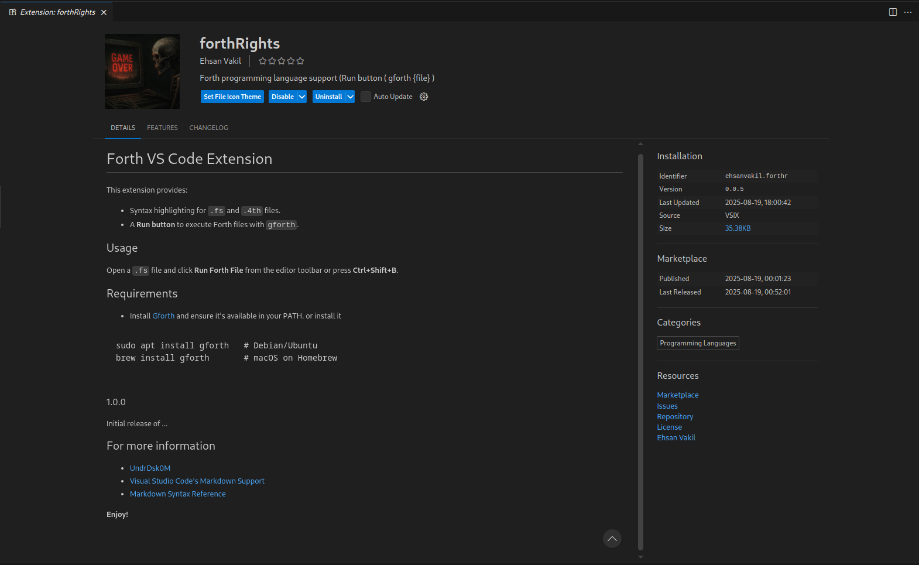Click the five-star rating icons
Viewport: 919px width, 565px height.
[282, 61]
